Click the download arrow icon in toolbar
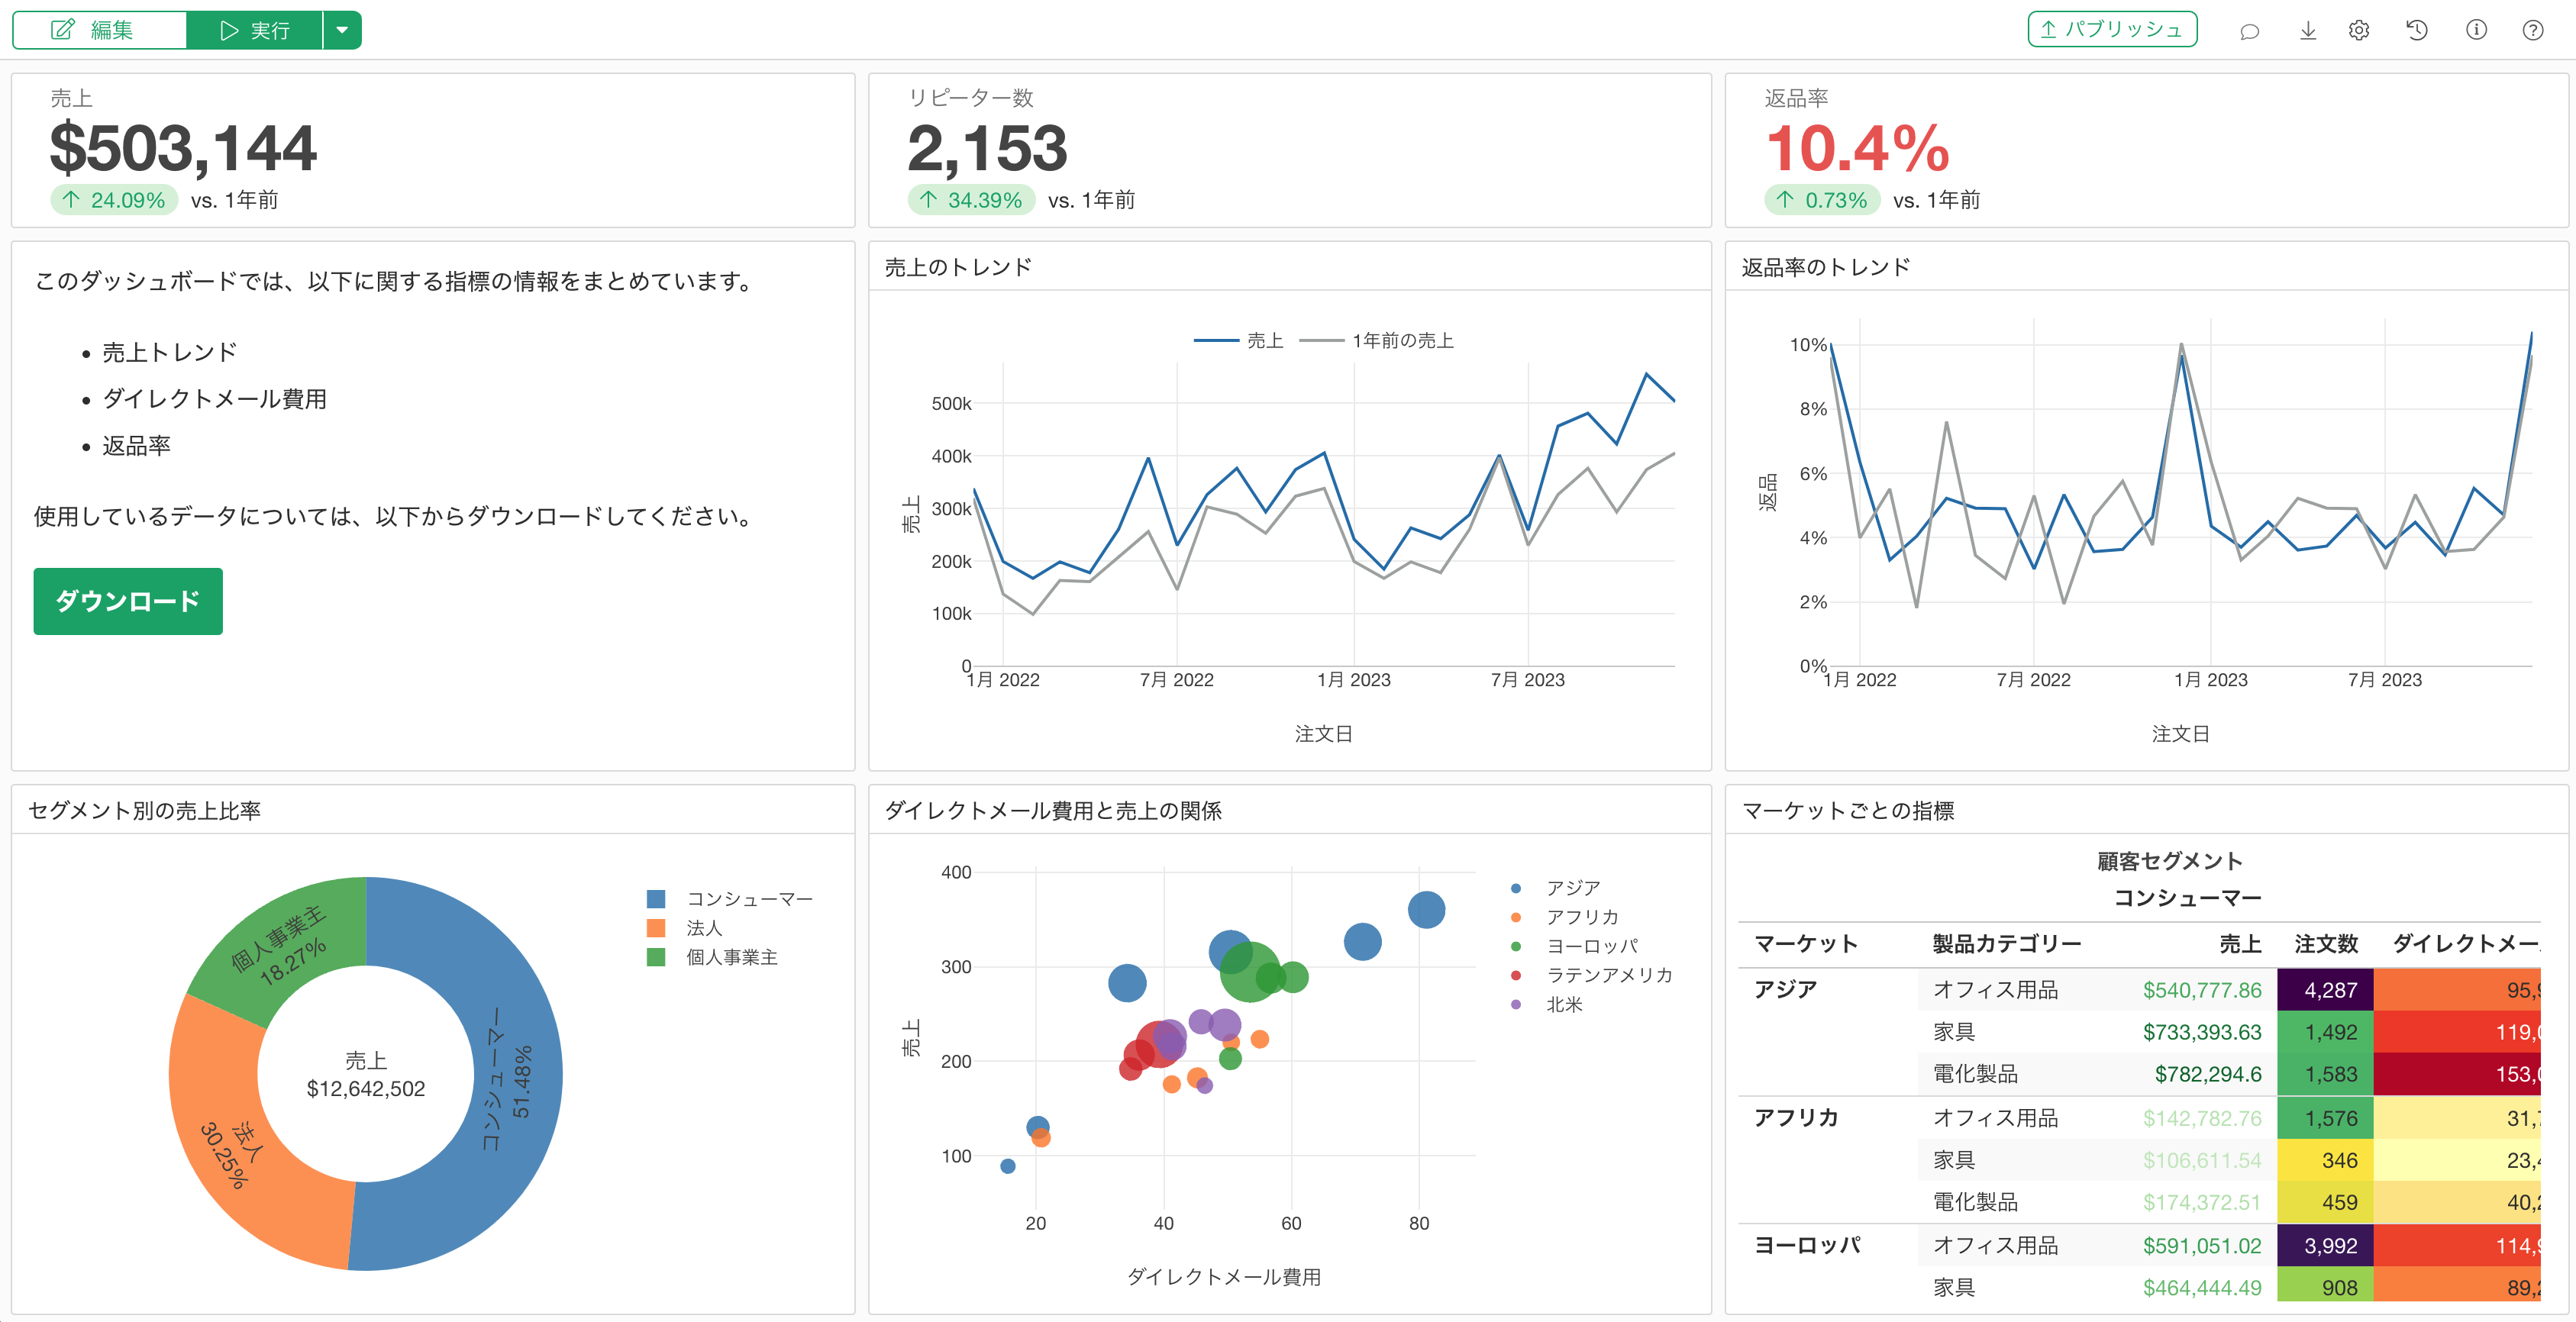 tap(2308, 31)
